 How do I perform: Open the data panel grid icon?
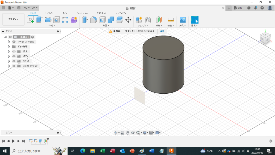pyautogui.click(x=3, y=8)
